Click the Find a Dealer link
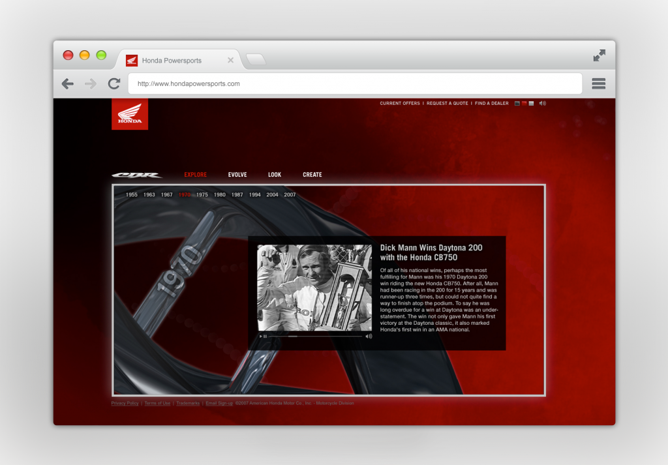Screen dimensions: 668x465 click(492, 103)
